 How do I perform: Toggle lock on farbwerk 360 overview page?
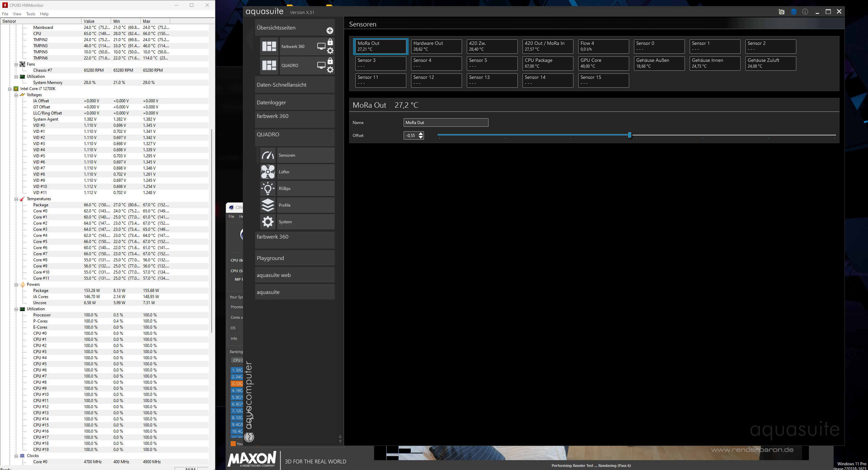coord(330,42)
